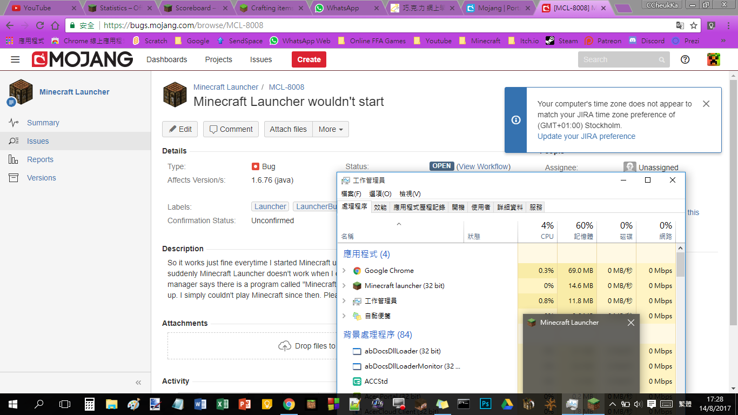Expand the Minecraft launcher process entry
This screenshot has width=738, height=415.
pos(344,286)
